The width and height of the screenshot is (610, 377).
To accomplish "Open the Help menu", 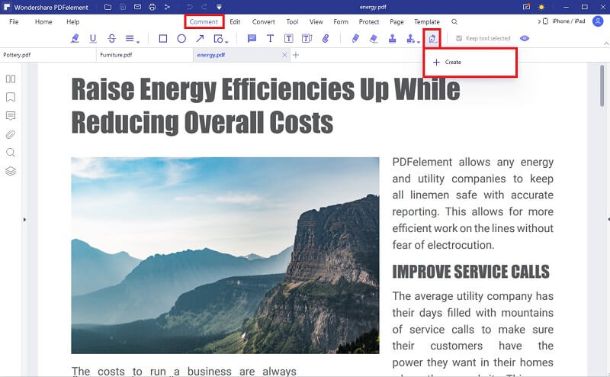I will [x=72, y=22].
